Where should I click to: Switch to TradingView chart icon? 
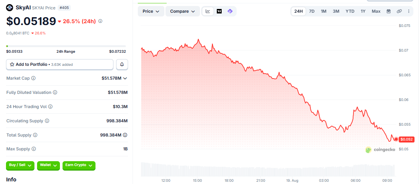(219, 11)
